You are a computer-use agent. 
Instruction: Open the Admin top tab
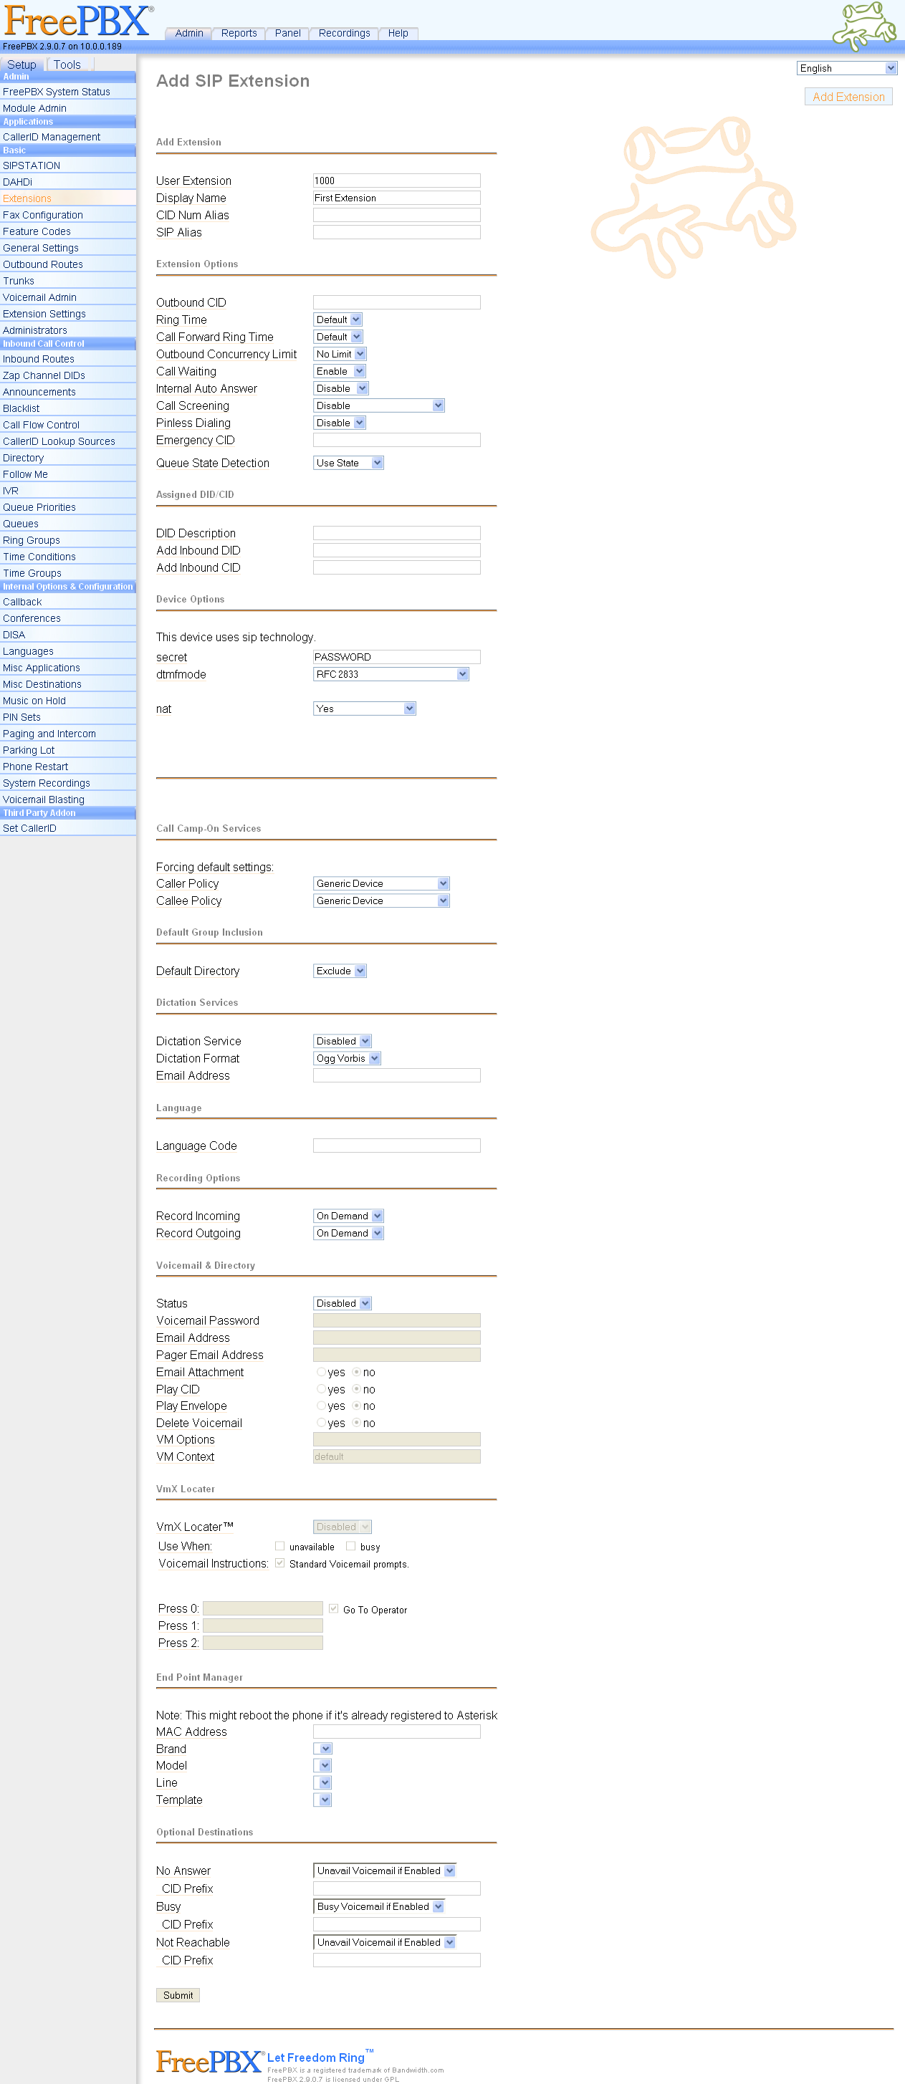(x=188, y=33)
